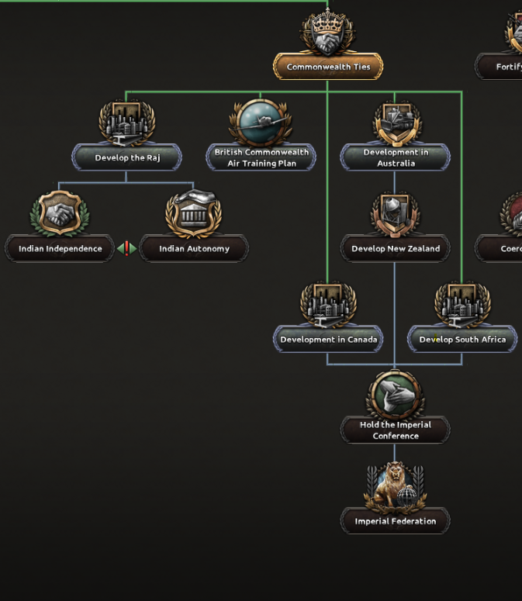Click the Indian Autonomy label

(194, 248)
